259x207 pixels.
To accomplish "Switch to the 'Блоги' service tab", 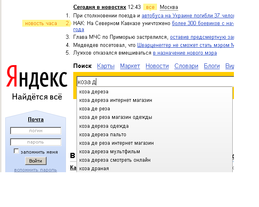I will pyautogui.click(x=212, y=66).
